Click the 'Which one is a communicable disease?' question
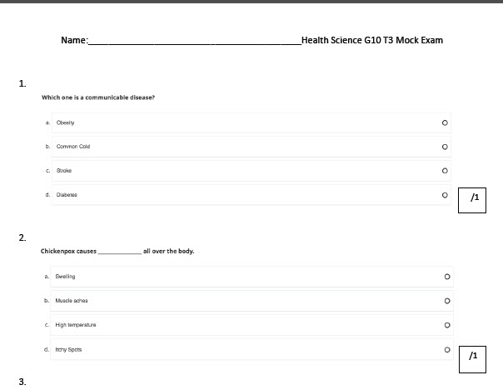This screenshot has width=503, height=390. click(98, 97)
